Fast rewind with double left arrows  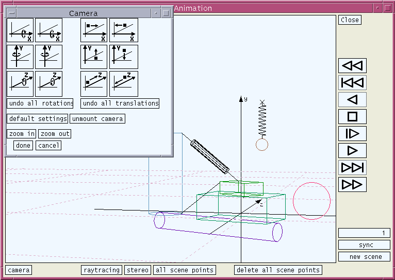pyautogui.click(x=352, y=66)
